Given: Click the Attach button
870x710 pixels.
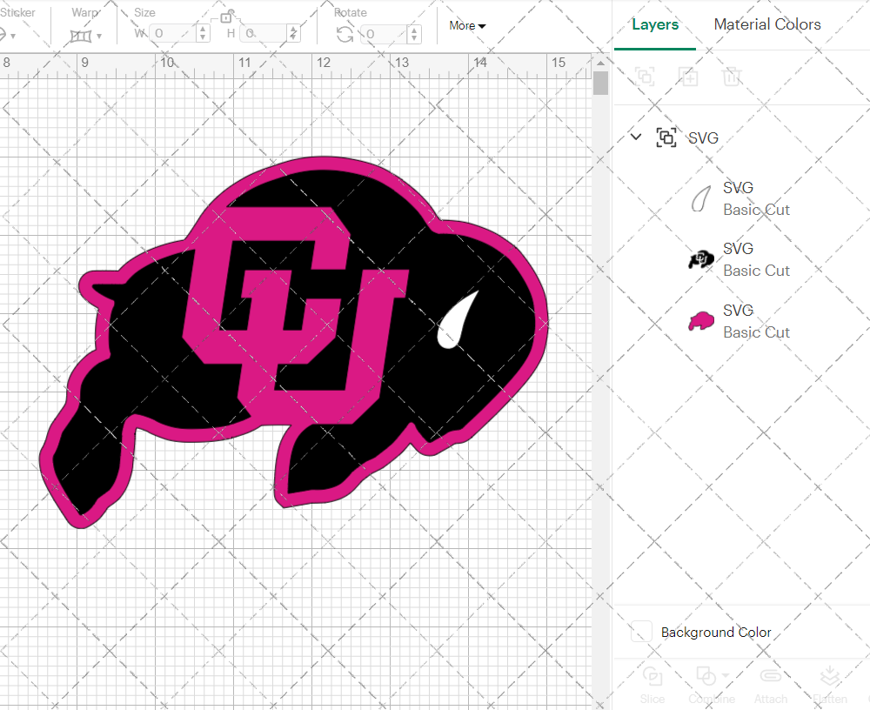Looking at the screenshot, I should click(771, 685).
